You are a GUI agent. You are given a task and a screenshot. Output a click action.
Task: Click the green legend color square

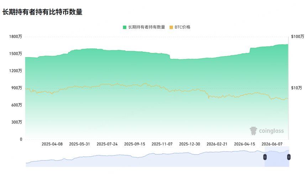point(125,27)
